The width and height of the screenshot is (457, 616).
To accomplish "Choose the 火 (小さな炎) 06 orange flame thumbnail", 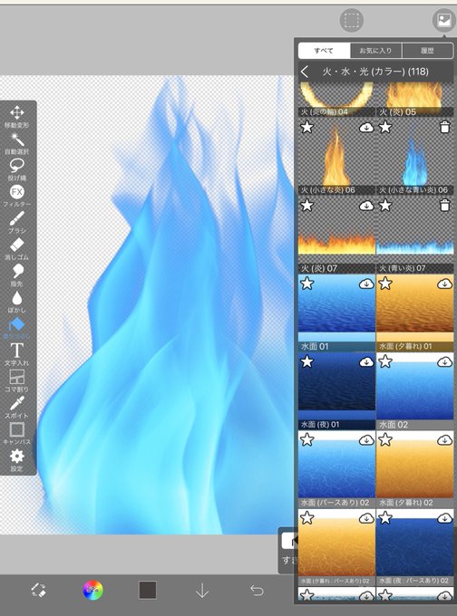I will (336, 157).
